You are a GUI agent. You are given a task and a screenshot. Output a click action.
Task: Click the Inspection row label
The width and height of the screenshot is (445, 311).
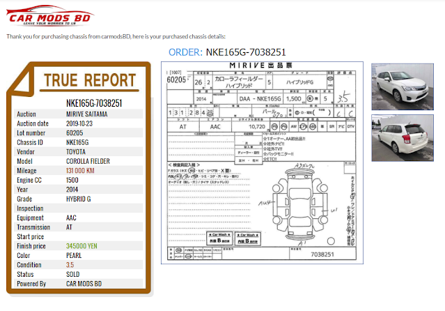click(30, 208)
